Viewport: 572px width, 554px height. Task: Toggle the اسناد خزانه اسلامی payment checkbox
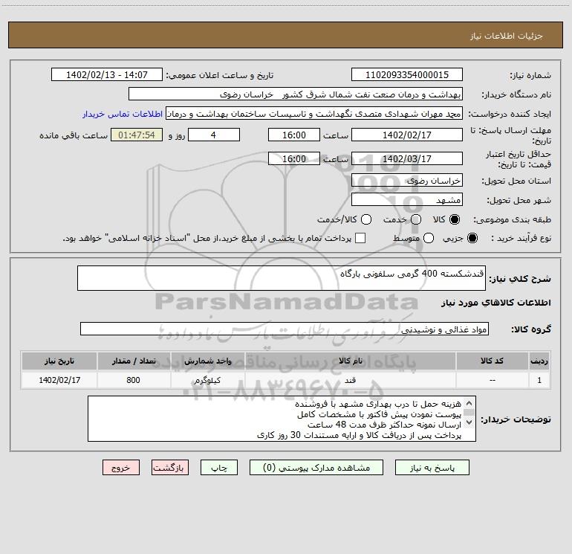pyautogui.click(x=360, y=238)
